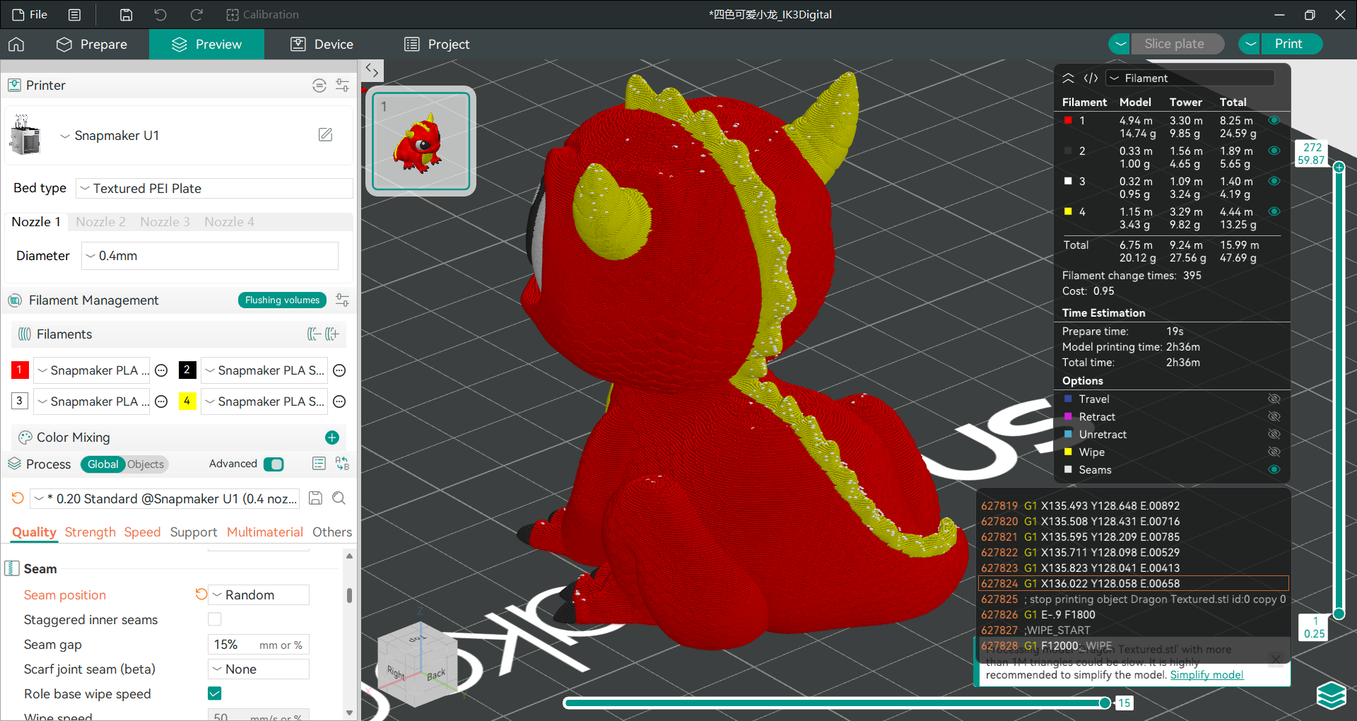Edit the Snapmaker U1 printer preset
This screenshot has width=1357, height=721.
[x=325, y=135]
